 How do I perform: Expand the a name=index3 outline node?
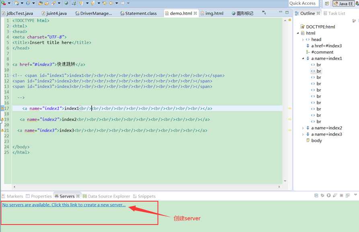click(303, 134)
